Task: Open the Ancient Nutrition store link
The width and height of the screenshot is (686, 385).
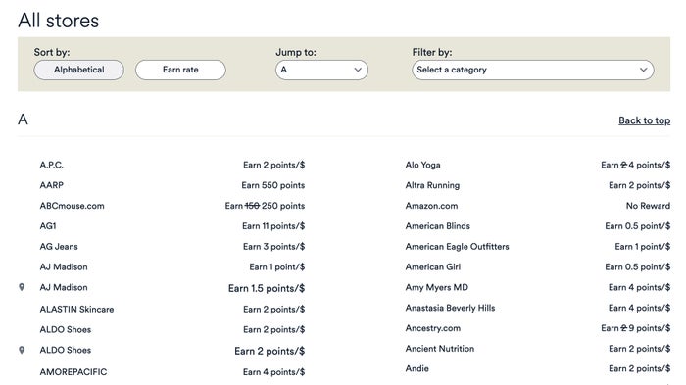Action: 440,349
